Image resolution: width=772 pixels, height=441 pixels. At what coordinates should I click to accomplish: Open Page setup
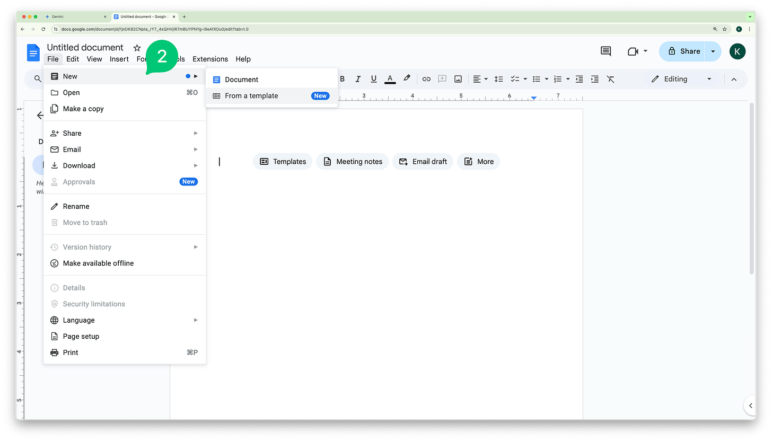pyautogui.click(x=125, y=336)
